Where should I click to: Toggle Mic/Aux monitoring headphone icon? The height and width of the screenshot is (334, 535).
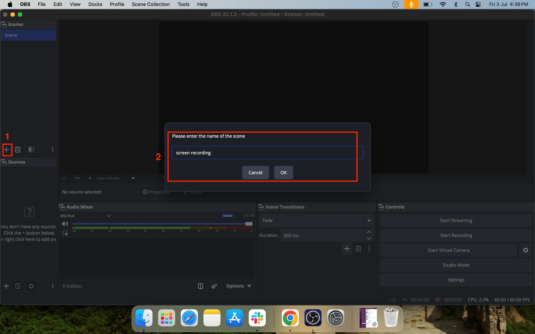click(x=65, y=232)
